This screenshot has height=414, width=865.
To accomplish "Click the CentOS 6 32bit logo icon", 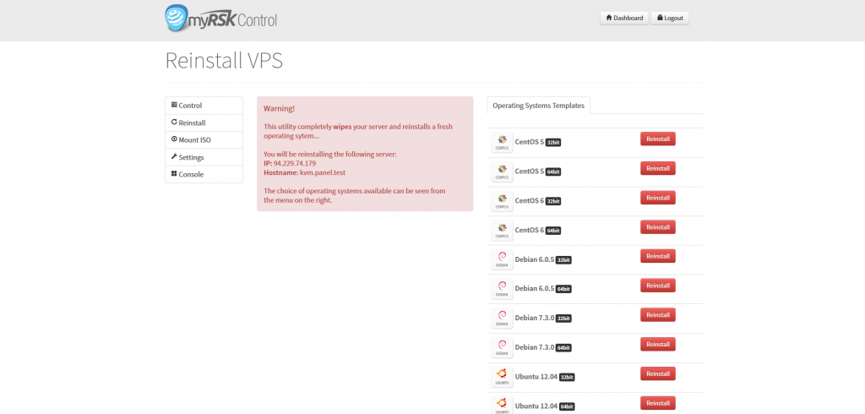I will click(x=502, y=200).
